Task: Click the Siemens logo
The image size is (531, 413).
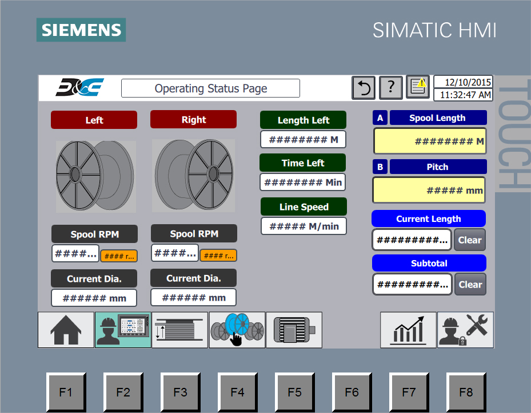Action: (x=81, y=30)
